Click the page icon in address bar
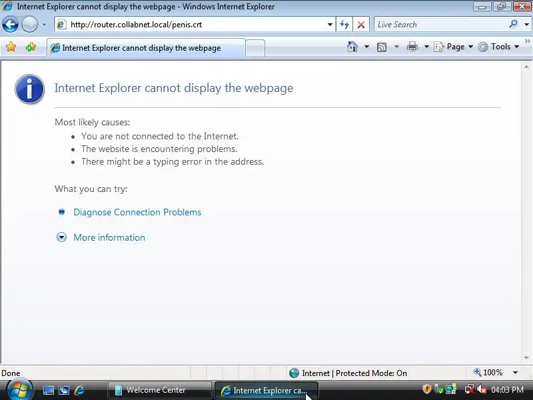This screenshot has width=533, height=400. point(61,25)
